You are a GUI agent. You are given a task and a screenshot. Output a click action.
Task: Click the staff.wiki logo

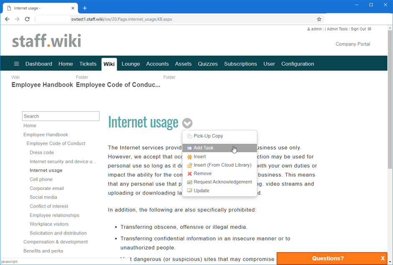47,41
